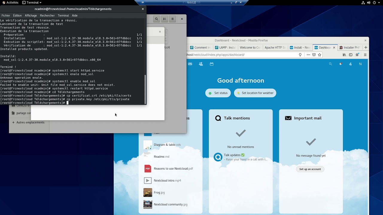Viewport: 383px width, 215px height.
Task: Open the Firefox account icon
Action: [x=357, y=55]
